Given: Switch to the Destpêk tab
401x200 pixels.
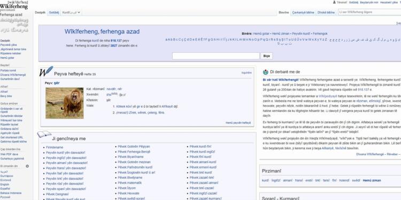Looking at the screenshot, I should pos(40,12).
